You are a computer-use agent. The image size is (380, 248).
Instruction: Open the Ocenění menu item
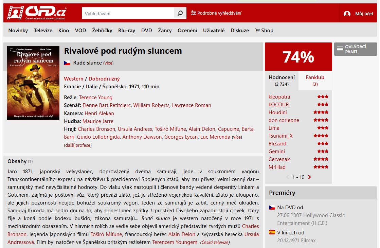tap(187, 31)
